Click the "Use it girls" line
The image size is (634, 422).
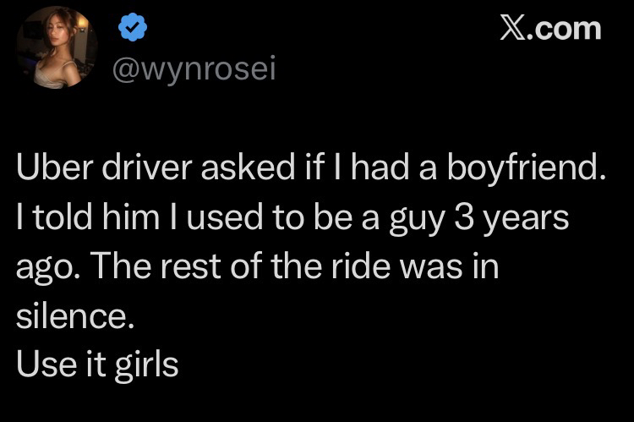point(97,364)
